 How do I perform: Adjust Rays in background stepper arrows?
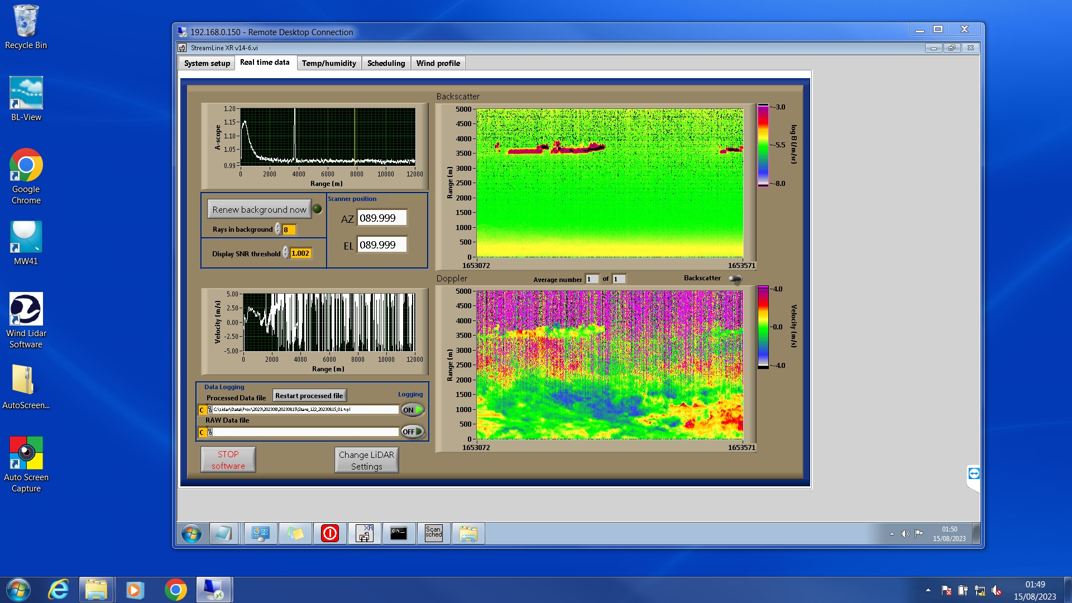[277, 229]
